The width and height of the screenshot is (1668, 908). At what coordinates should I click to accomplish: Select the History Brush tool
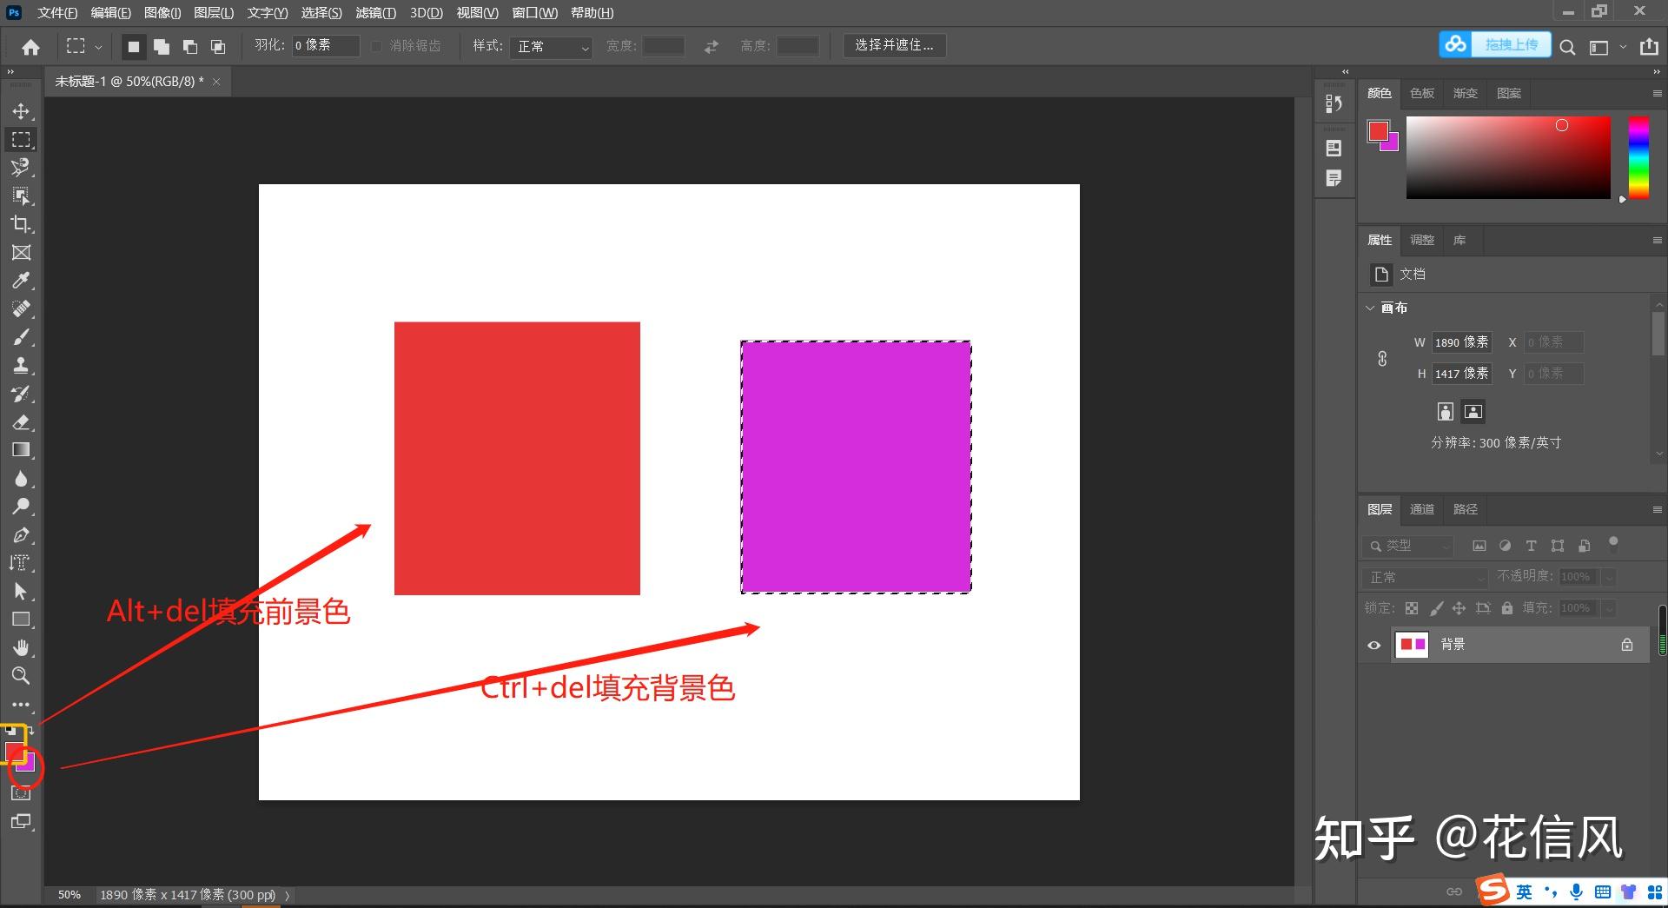click(x=21, y=394)
